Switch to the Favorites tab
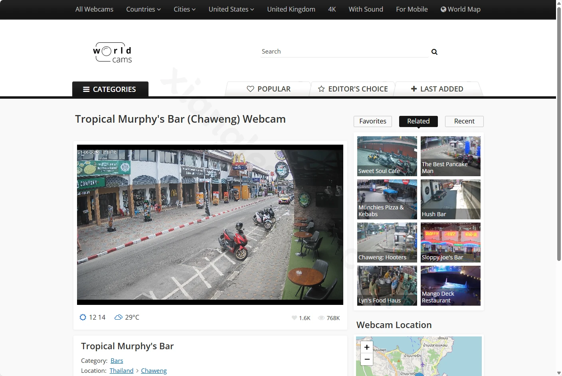Image resolution: width=562 pixels, height=376 pixels. 373,121
